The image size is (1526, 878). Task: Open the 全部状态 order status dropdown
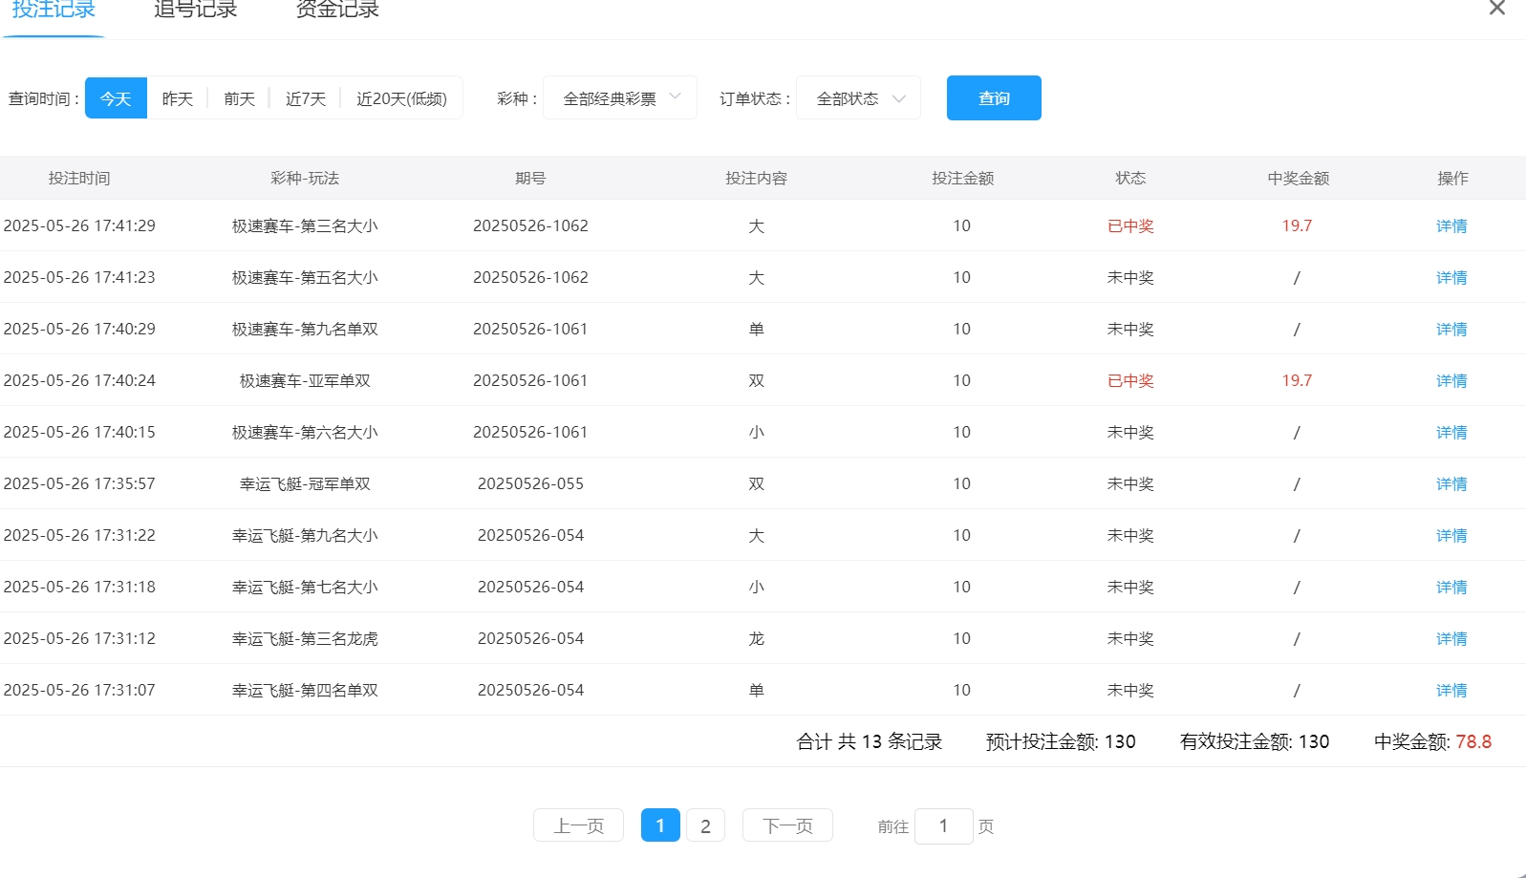coord(858,98)
